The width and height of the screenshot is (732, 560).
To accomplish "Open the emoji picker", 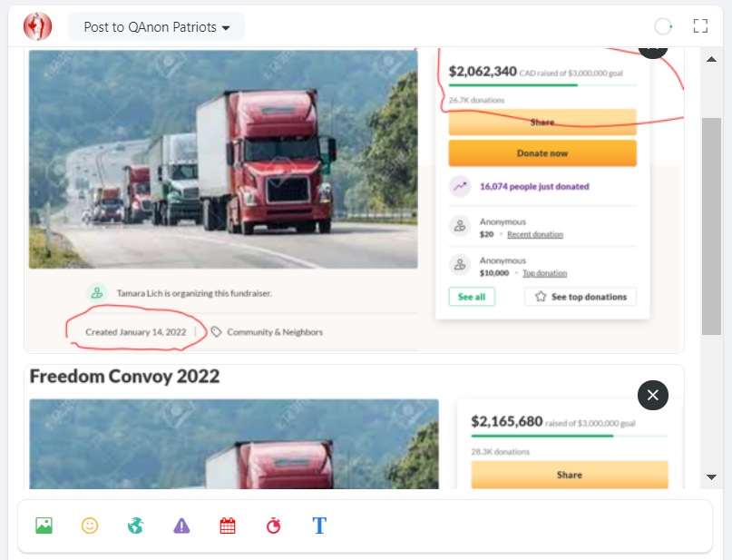I will 90,526.
